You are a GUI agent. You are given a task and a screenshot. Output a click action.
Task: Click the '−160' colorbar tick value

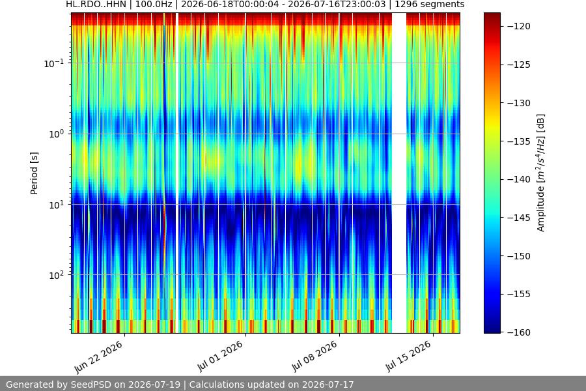pos(519,332)
